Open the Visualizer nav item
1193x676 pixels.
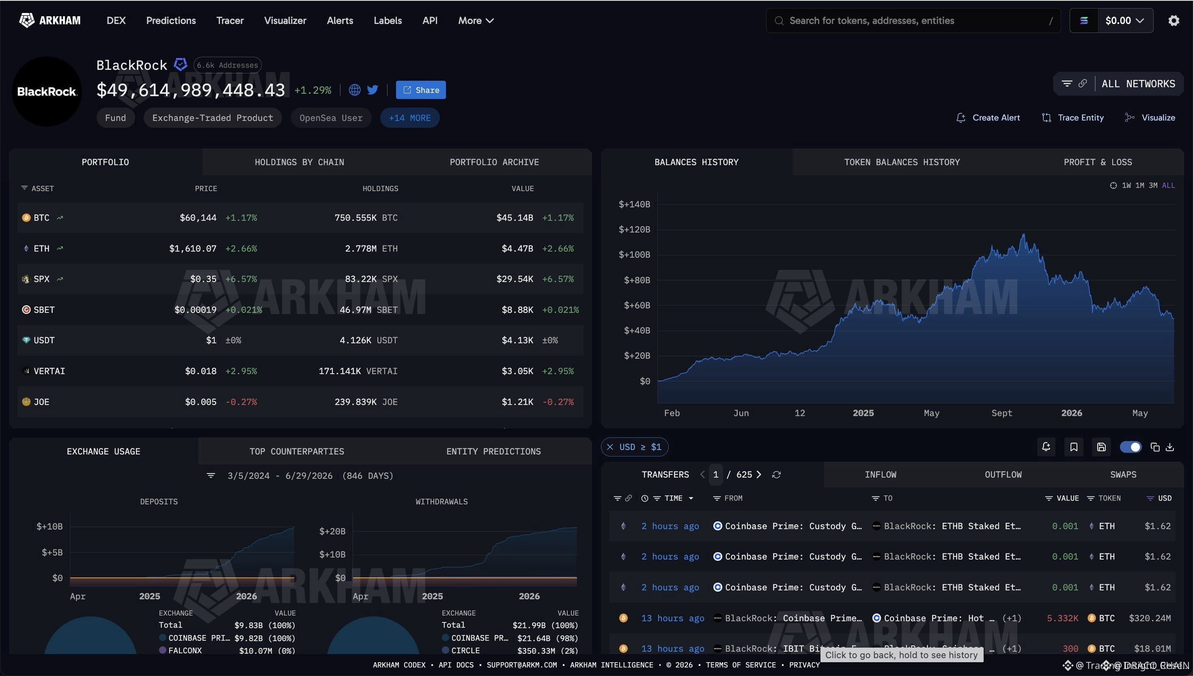(x=285, y=20)
